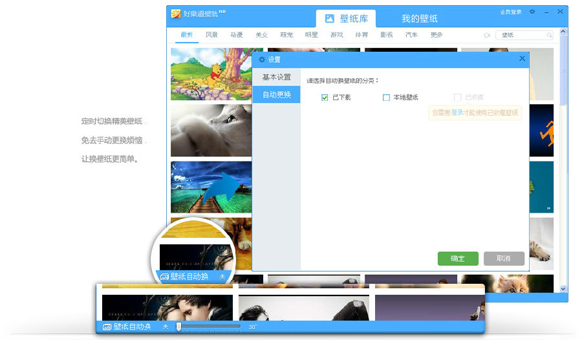Expand the 更多 category list

(436, 35)
